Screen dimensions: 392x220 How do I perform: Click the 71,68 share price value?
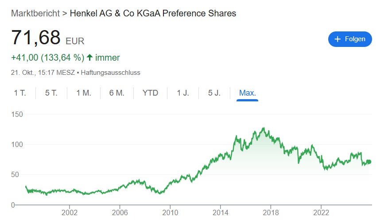[x=36, y=38]
